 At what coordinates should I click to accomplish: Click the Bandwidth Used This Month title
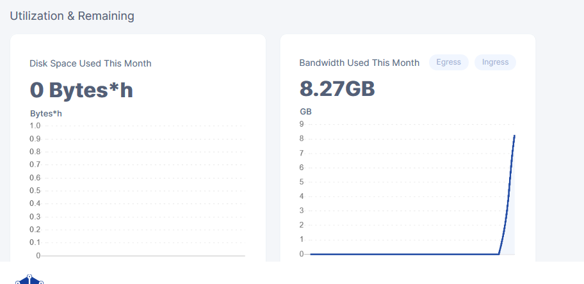(x=359, y=63)
